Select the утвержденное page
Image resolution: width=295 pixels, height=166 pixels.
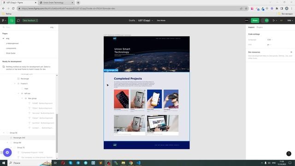pos(12,43)
